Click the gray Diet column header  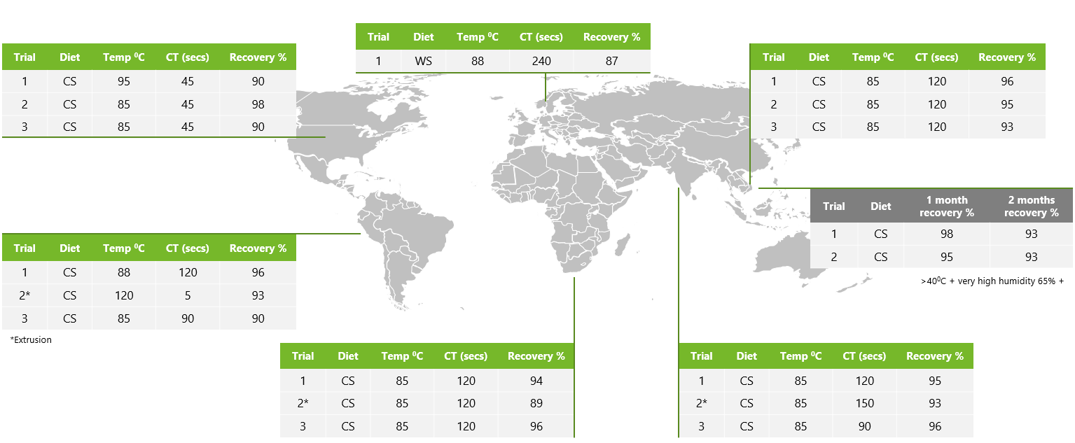880,206
